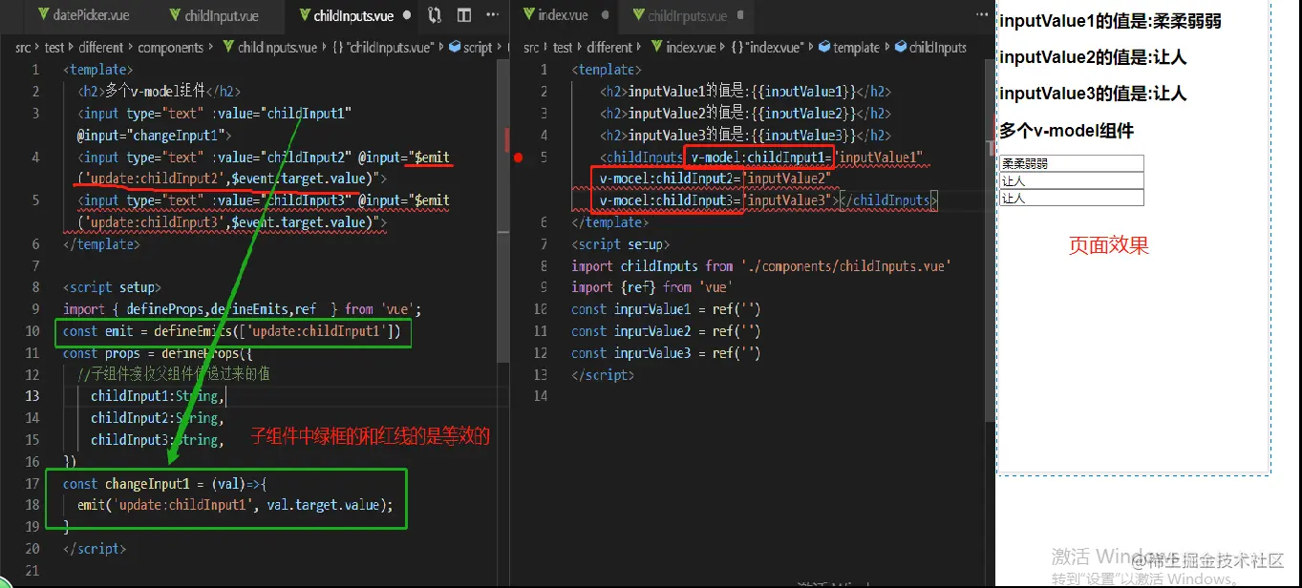The image size is (1302, 588).
Task: Click the Vue icon on datePicker.vue tab
Action: [45, 15]
